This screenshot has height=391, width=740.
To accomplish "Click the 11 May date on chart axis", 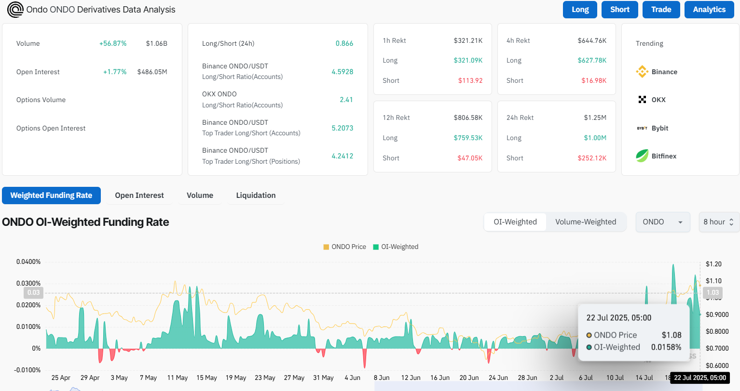I will point(178,378).
